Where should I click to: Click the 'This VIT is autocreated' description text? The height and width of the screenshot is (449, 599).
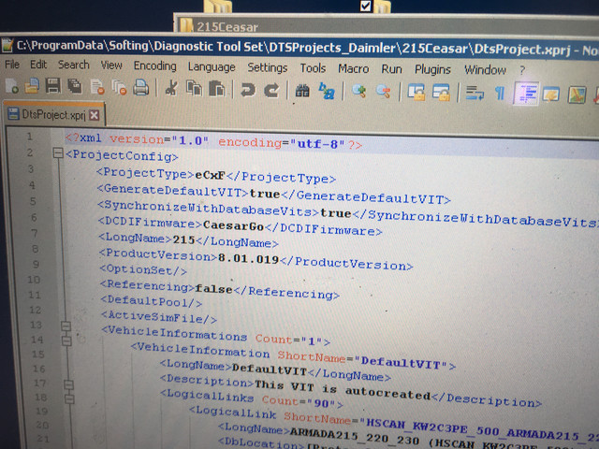(343, 389)
